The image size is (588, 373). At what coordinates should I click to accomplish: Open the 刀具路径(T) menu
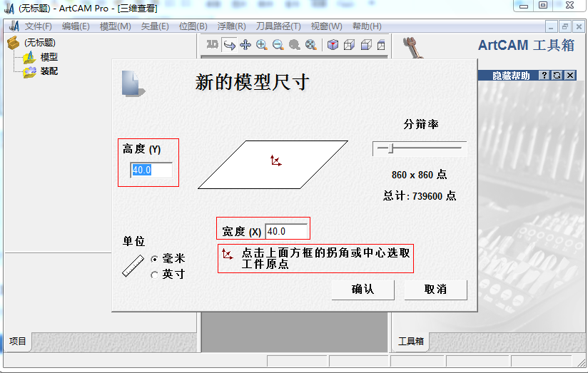pyautogui.click(x=278, y=26)
